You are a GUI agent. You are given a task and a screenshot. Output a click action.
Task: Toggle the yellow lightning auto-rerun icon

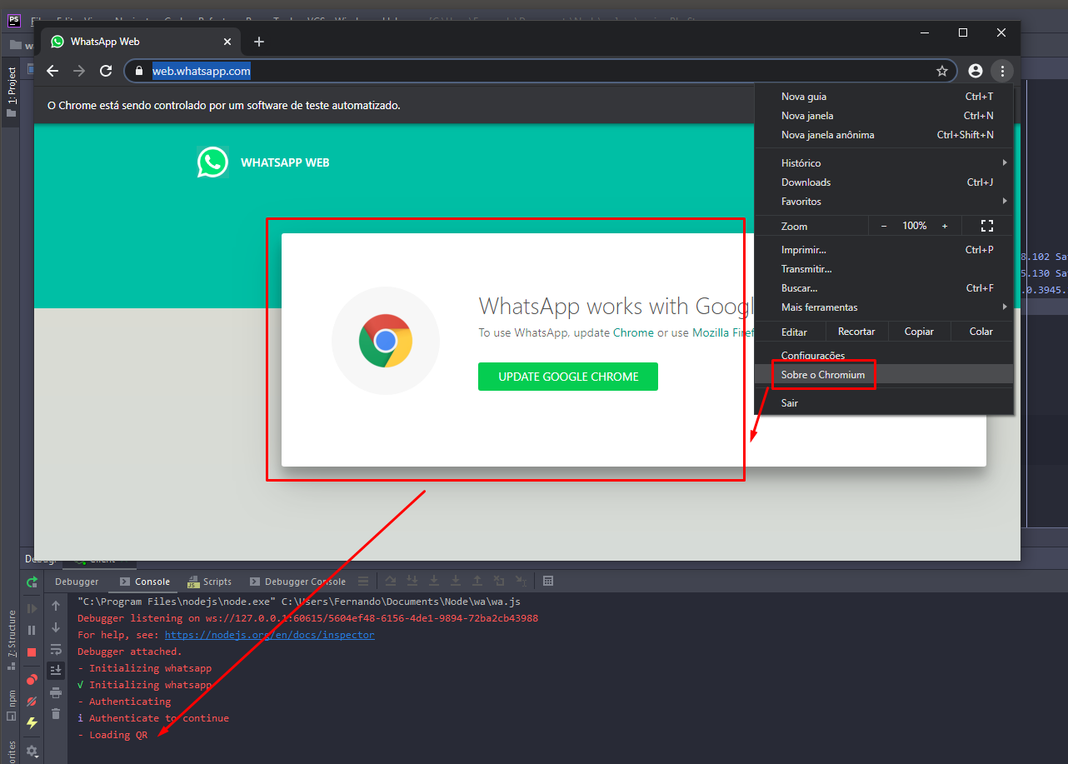point(32,722)
